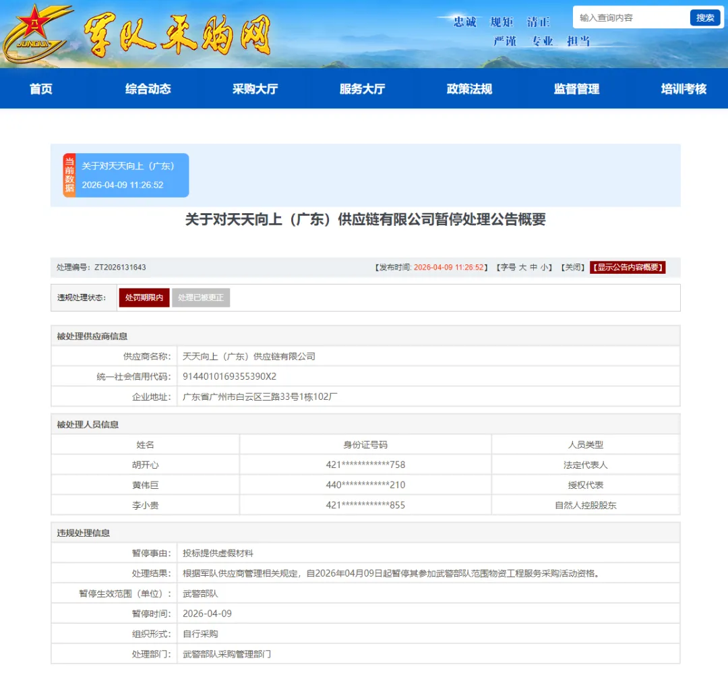Click the 关闭 link
This screenshot has width=728, height=673.
(572, 267)
